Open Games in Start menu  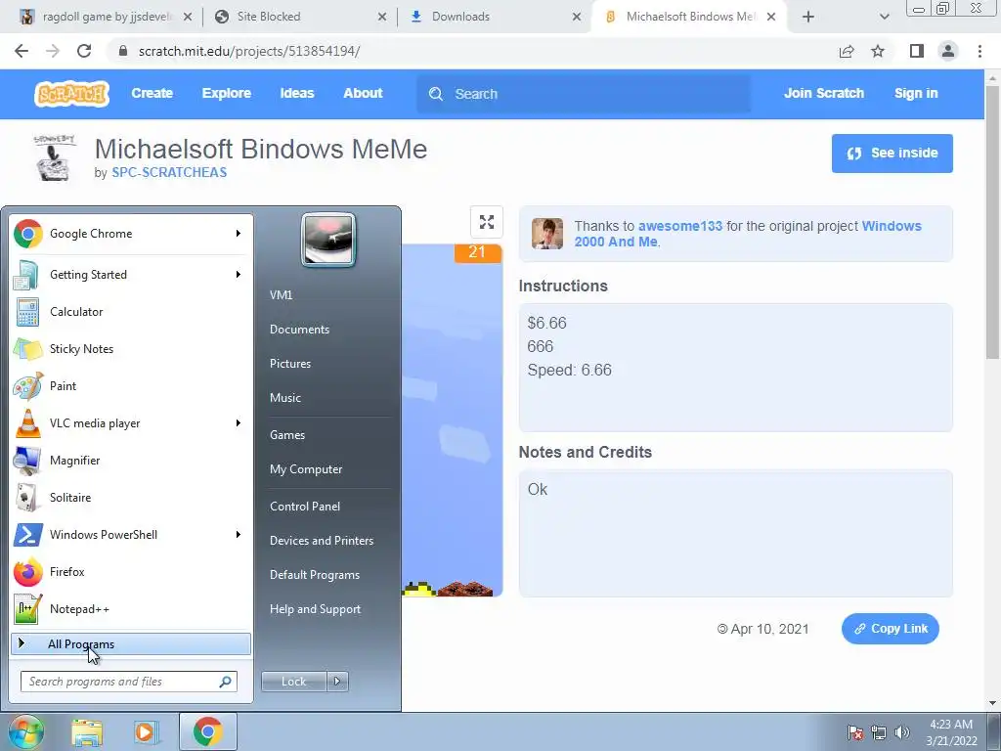[287, 435]
